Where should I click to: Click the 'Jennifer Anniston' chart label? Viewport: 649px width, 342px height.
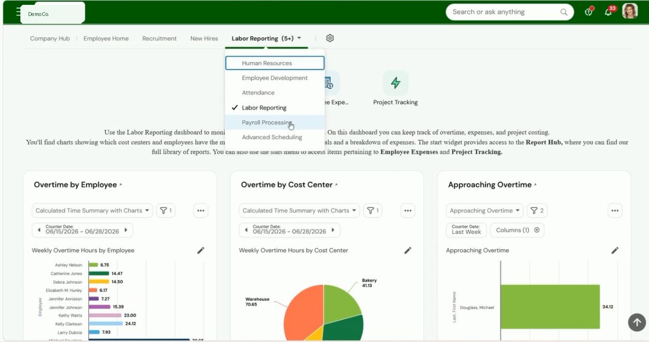point(66,299)
